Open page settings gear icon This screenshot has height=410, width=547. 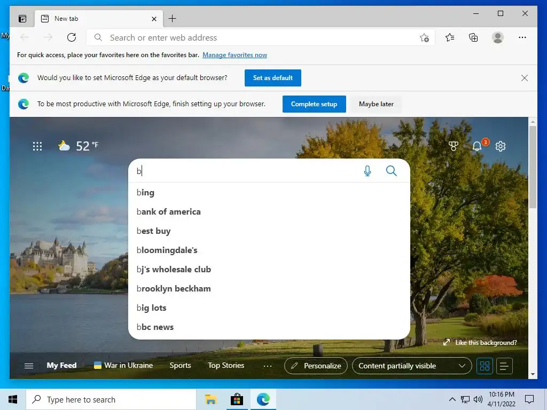point(501,146)
